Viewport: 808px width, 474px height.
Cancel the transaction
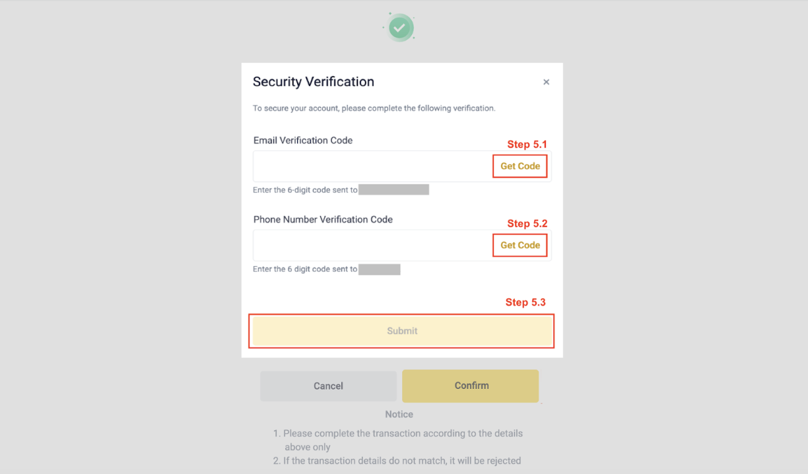328,386
